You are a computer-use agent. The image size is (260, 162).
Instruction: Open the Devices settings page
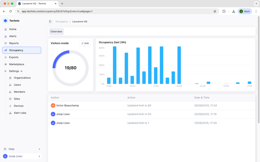click(x=19, y=106)
